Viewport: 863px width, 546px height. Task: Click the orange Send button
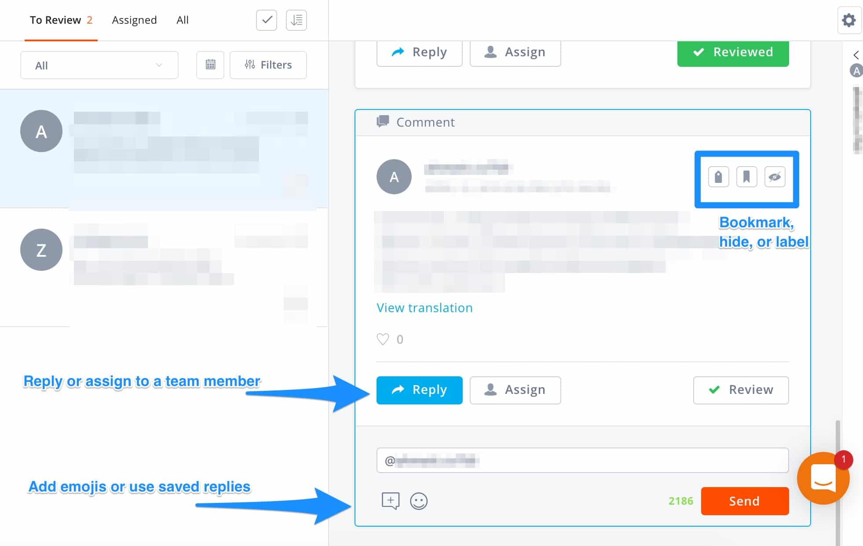click(x=745, y=501)
